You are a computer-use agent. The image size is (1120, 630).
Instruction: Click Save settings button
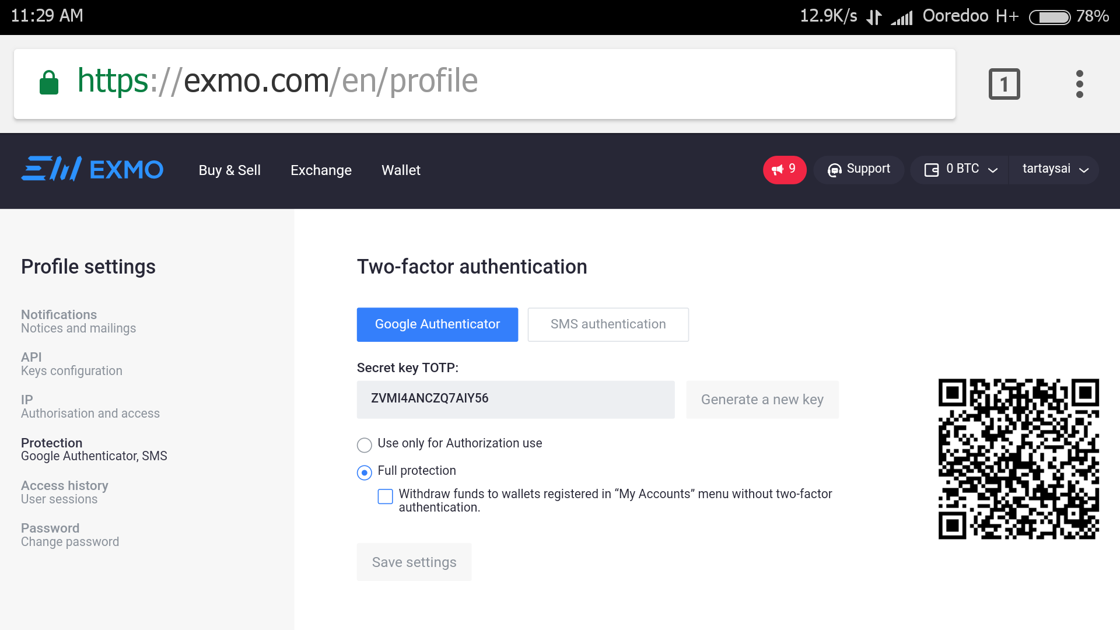[x=413, y=562]
